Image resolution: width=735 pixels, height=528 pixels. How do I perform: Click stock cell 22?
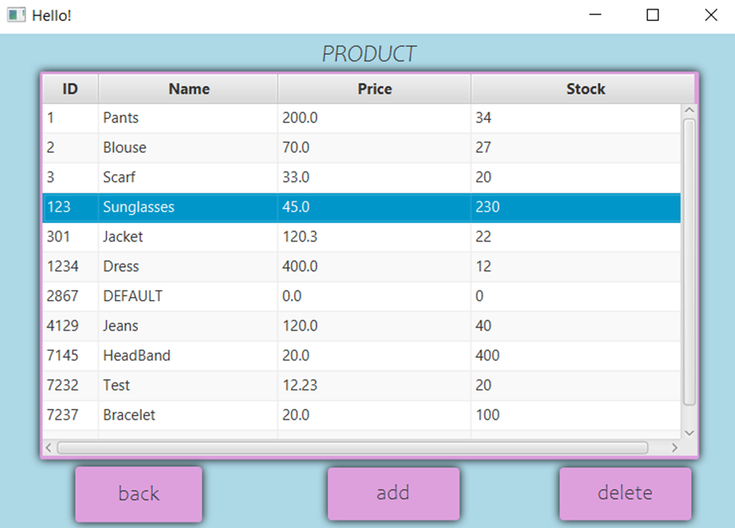click(x=576, y=237)
